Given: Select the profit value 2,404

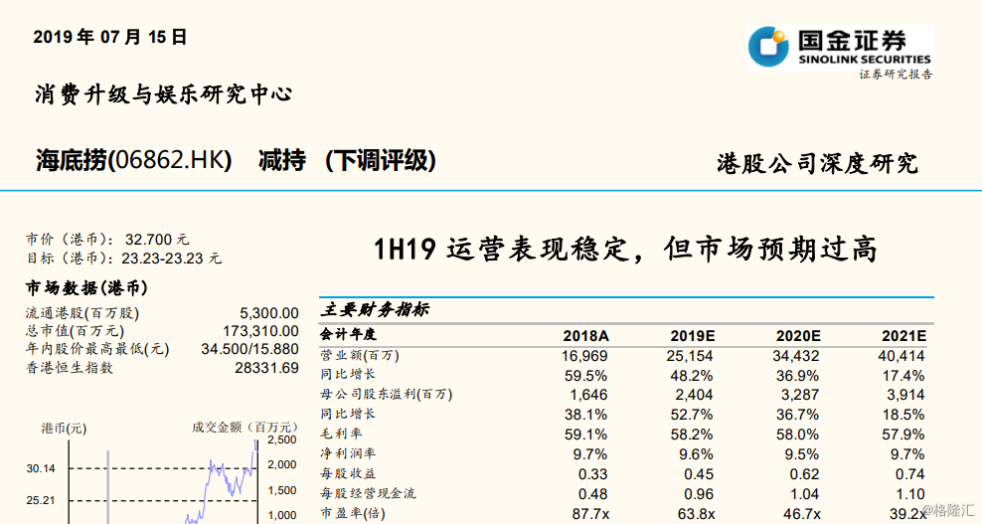Looking at the screenshot, I should point(694,395).
